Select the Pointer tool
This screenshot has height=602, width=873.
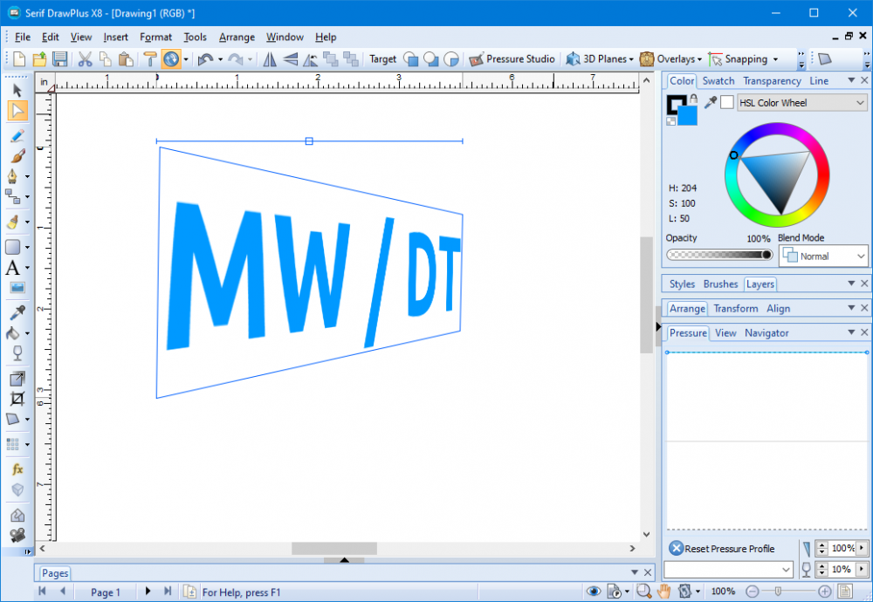coord(16,90)
